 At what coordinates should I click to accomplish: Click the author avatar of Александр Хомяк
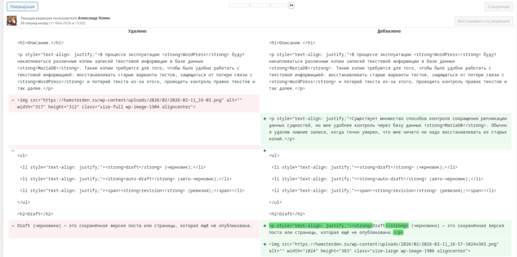pos(11,21)
